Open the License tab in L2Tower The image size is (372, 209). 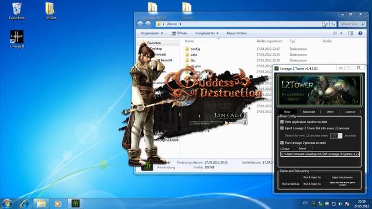tap(350, 111)
